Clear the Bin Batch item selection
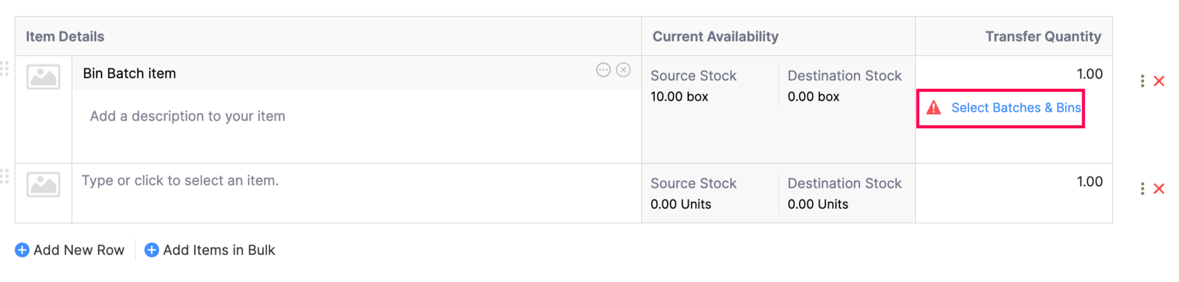 pos(624,70)
